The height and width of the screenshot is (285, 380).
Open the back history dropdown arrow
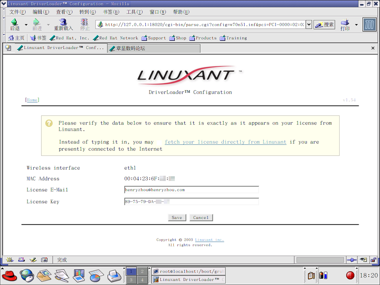26,25
